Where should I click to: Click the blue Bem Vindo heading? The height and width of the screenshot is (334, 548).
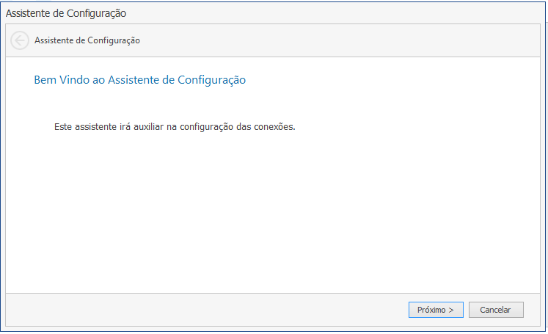tap(140, 80)
